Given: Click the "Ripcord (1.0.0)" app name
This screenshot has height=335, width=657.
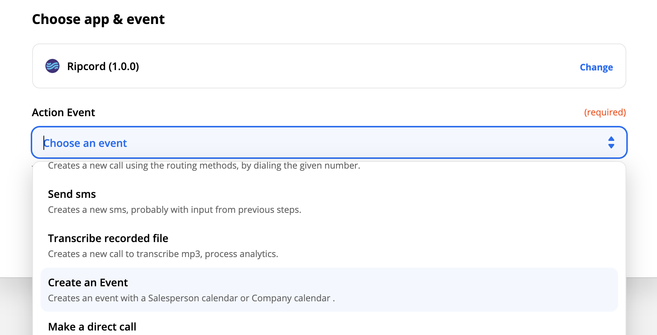Looking at the screenshot, I should 103,66.
